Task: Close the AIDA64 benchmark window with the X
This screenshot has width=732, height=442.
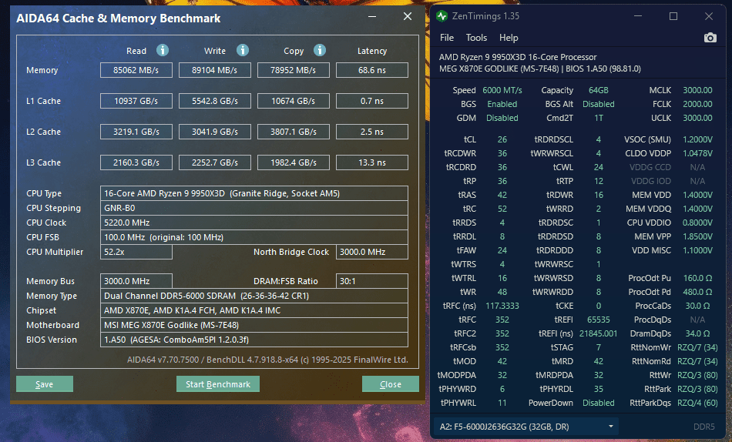Action: 408,17
